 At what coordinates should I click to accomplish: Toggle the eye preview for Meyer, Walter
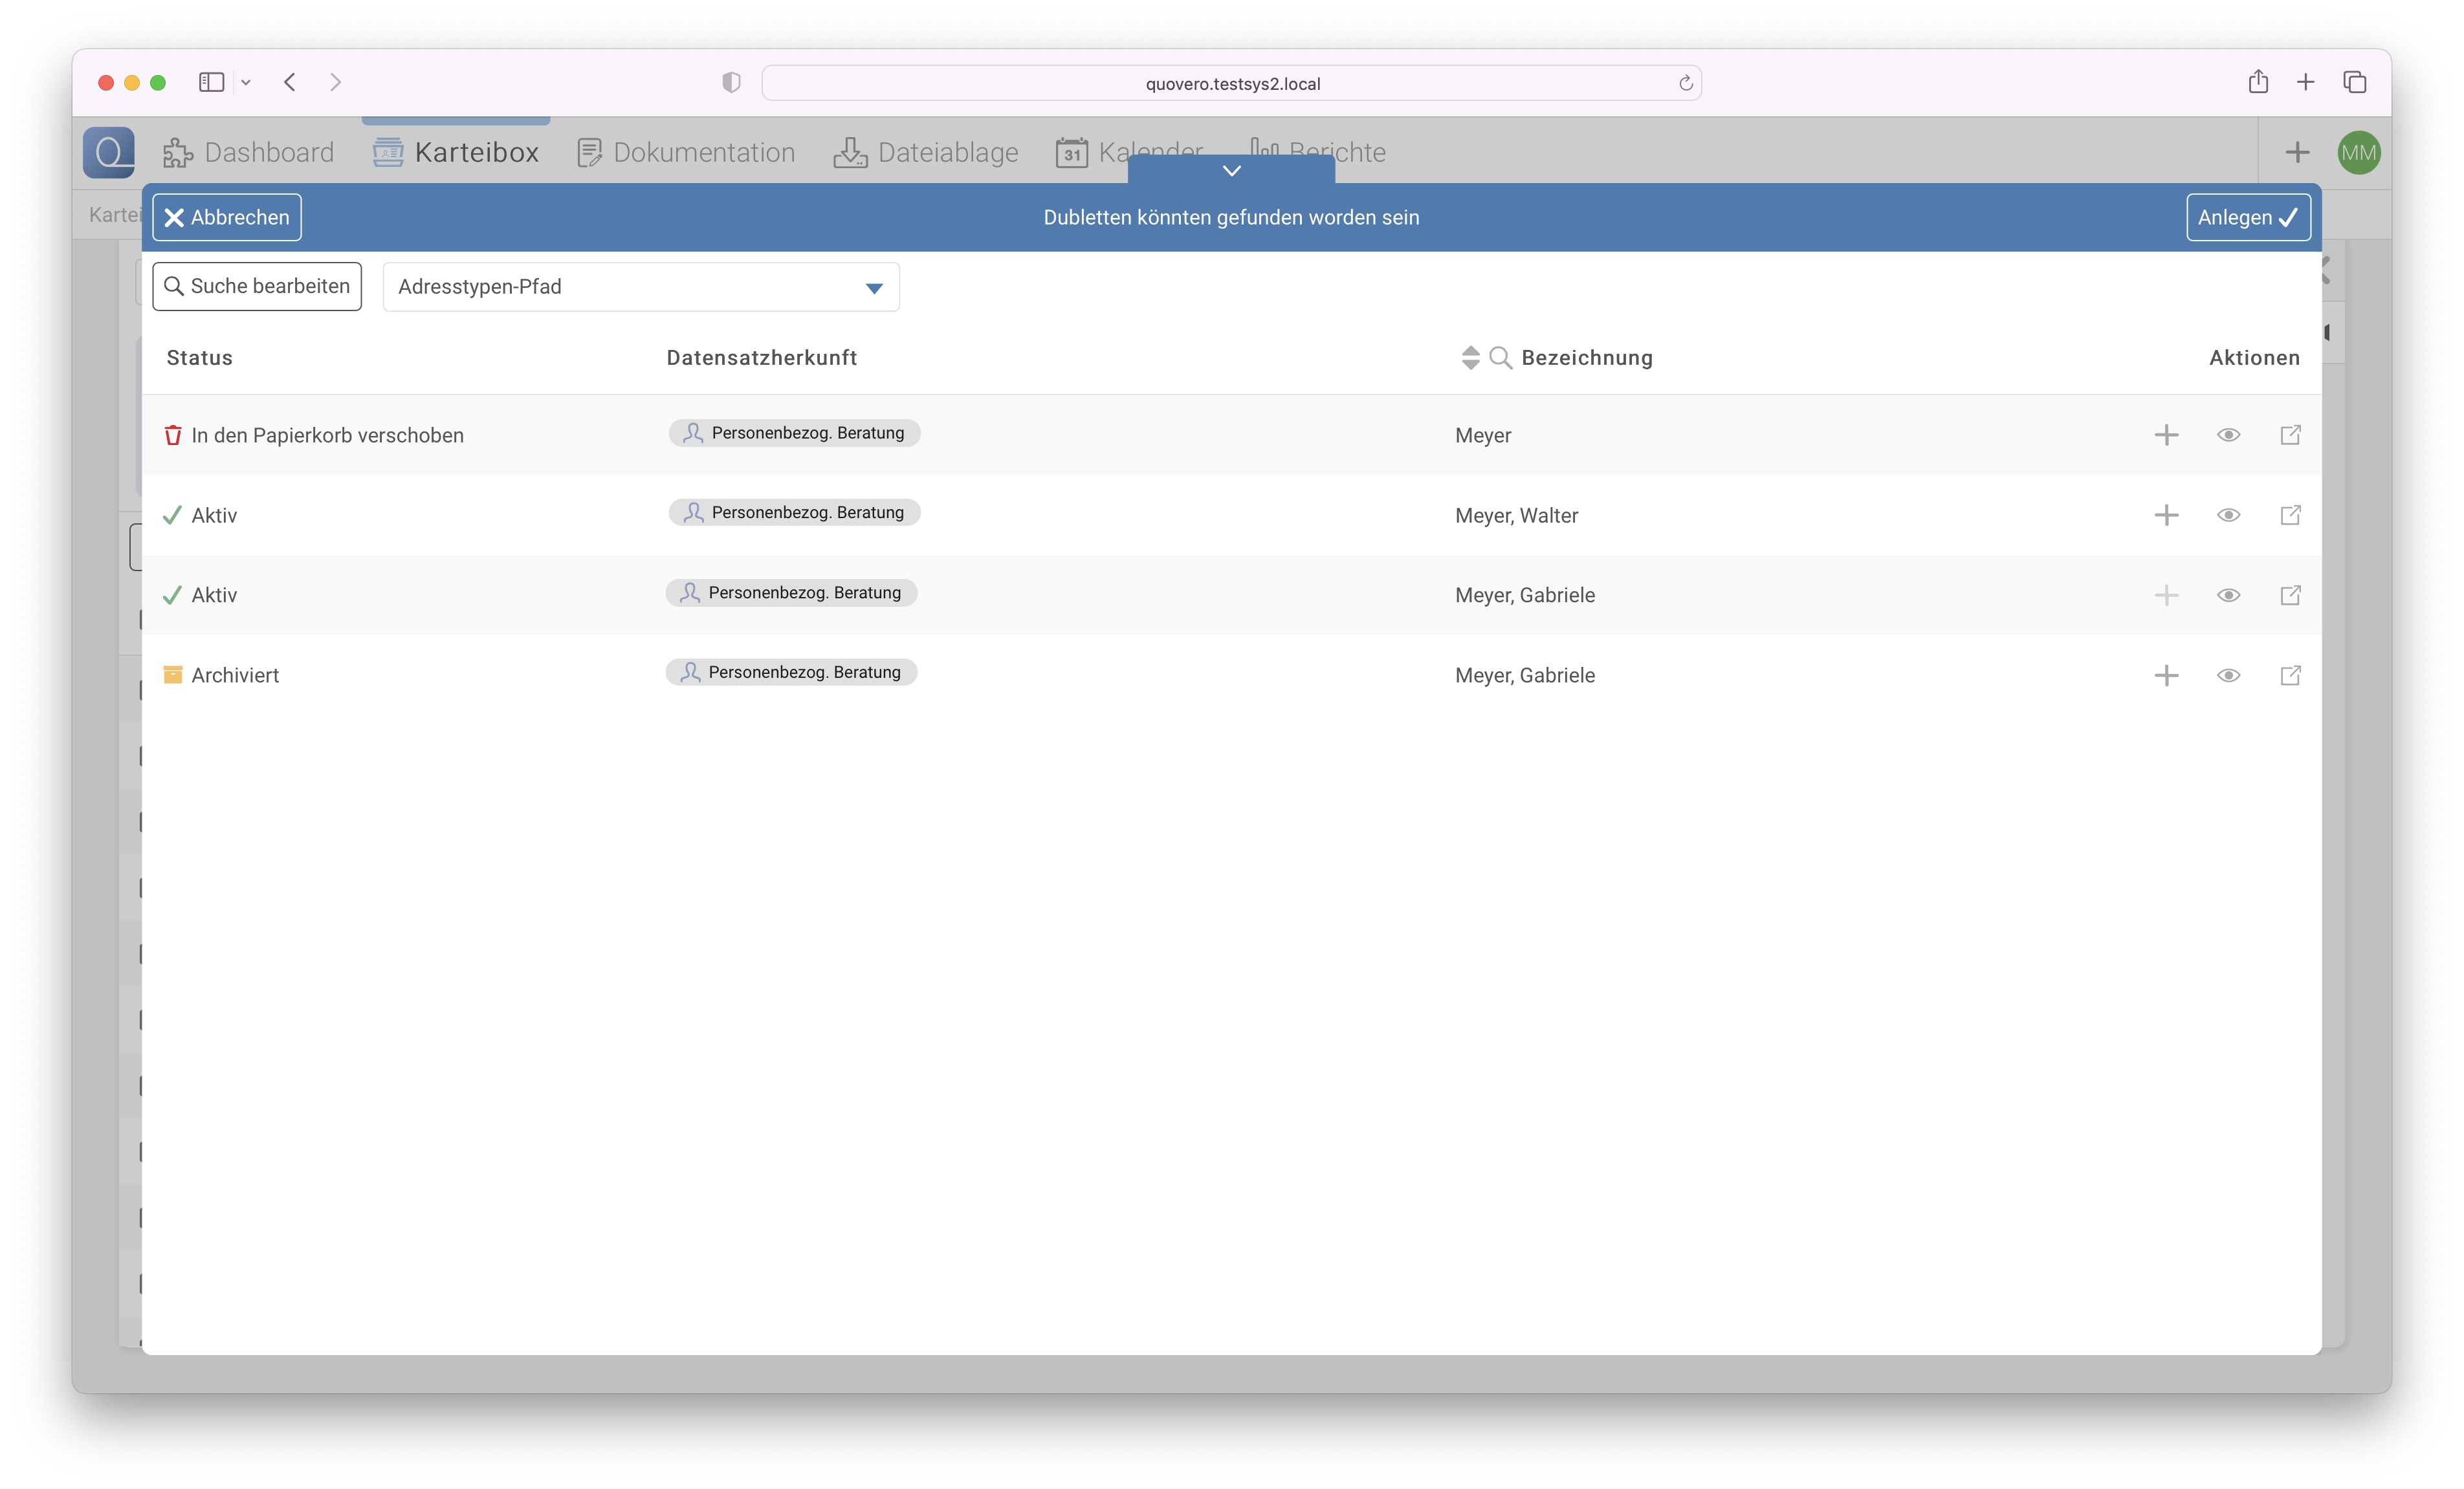coord(2228,516)
